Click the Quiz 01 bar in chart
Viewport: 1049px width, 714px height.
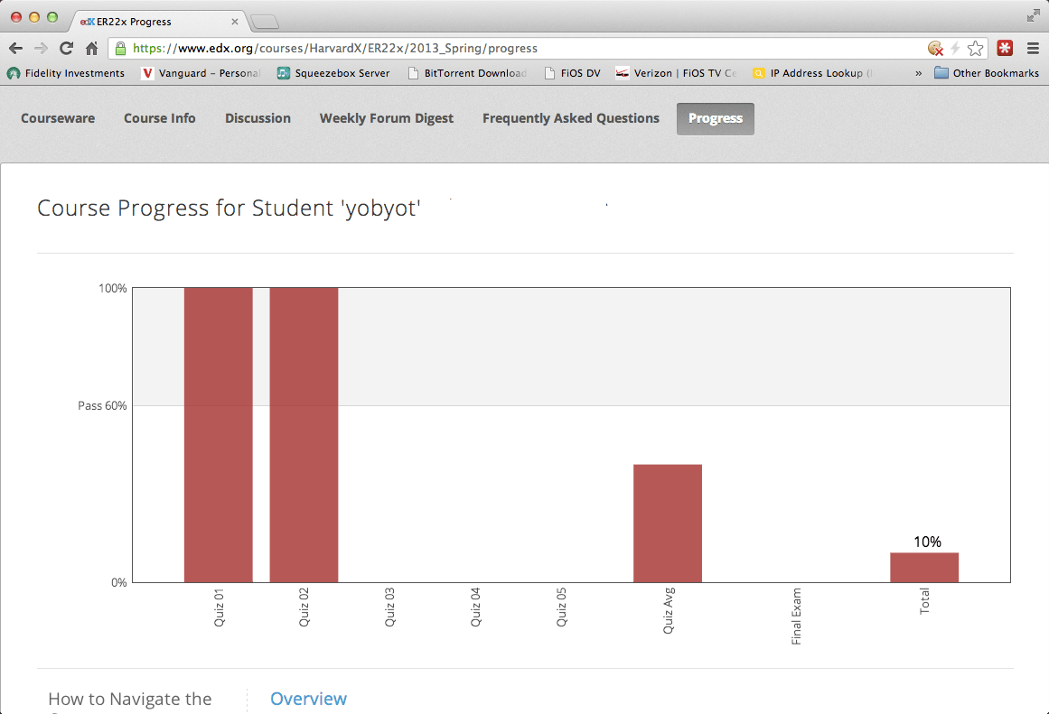click(218, 434)
